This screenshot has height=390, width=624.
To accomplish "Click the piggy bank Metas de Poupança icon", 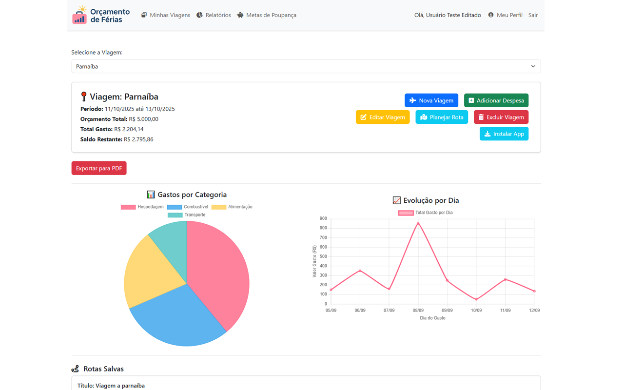I will pos(240,15).
